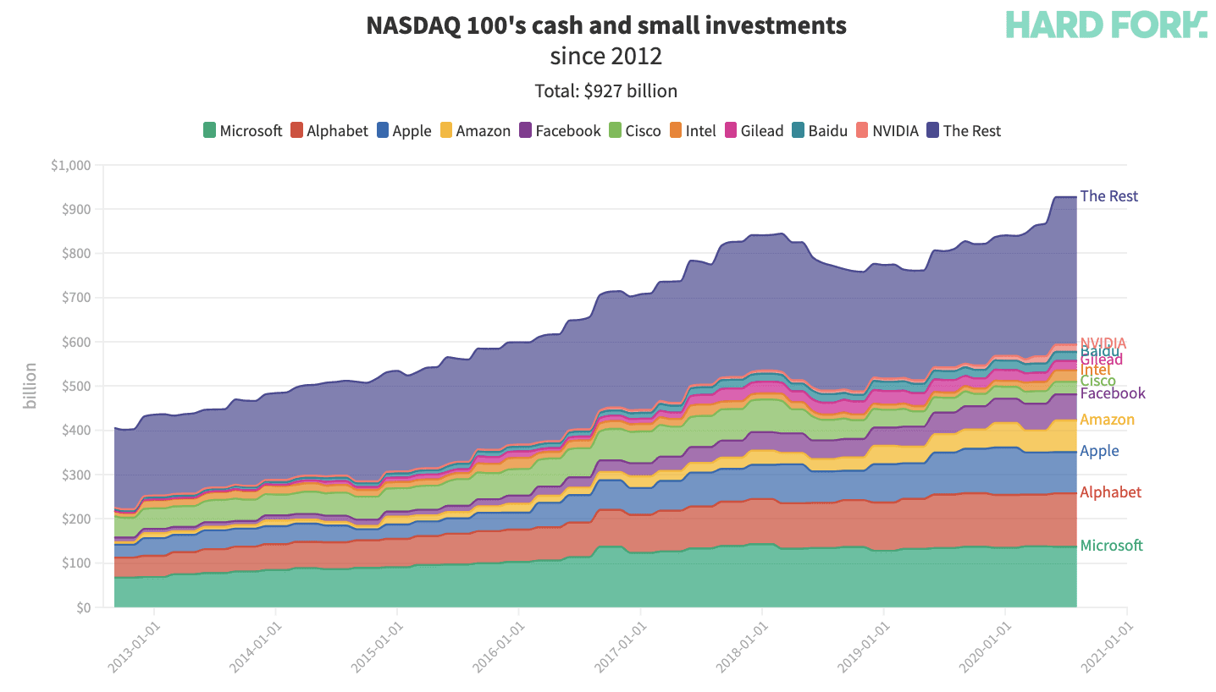Toggle the Intel series legend label
1216x692 pixels.
[x=700, y=131]
